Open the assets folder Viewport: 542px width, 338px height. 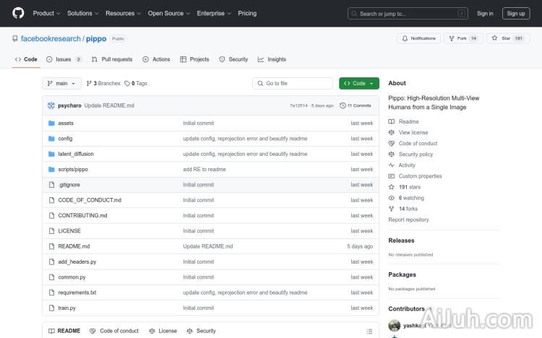66,123
